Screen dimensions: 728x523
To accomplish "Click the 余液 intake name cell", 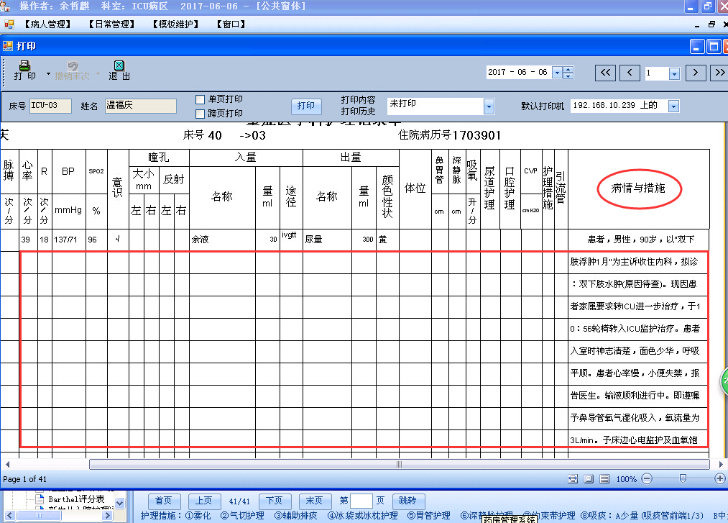I will (x=222, y=240).
